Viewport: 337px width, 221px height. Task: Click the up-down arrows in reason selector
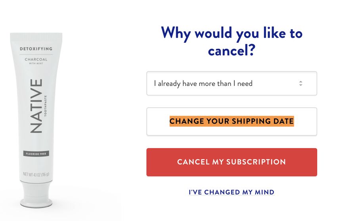(301, 83)
